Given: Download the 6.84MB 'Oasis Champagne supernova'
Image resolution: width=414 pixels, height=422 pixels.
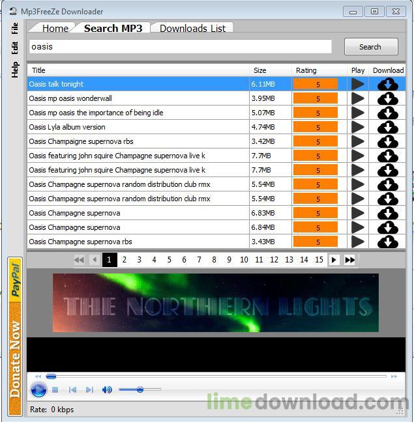Looking at the screenshot, I should pos(388,227).
